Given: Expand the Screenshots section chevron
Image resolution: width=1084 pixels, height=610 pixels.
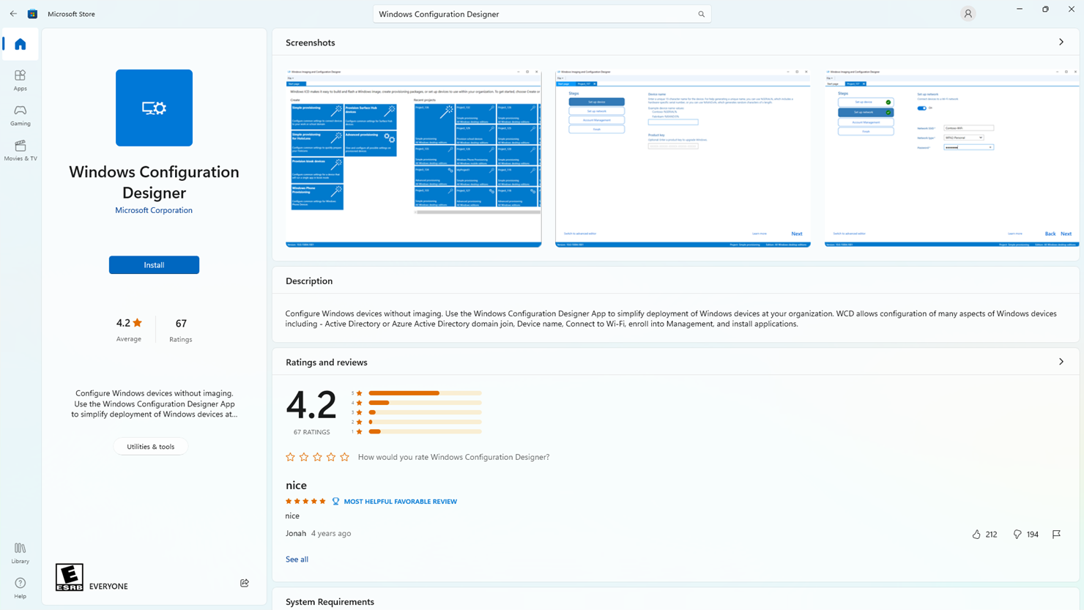Looking at the screenshot, I should (x=1061, y=42).
